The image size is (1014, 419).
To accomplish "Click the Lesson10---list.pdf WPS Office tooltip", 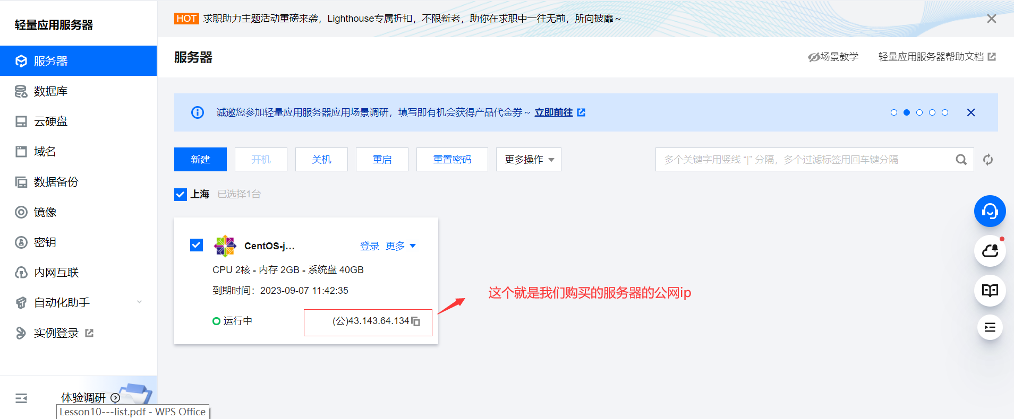I will pyautogui.click(x=133, y=412).
